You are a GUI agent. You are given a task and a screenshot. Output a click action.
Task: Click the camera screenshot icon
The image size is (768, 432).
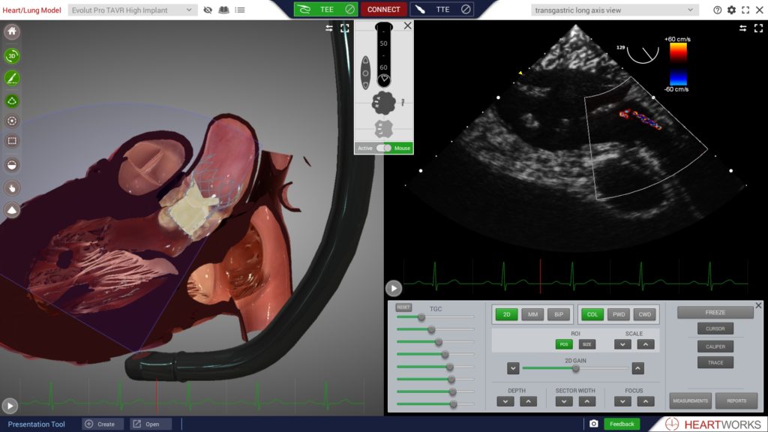pyautogui.click(x=594, y=424)
